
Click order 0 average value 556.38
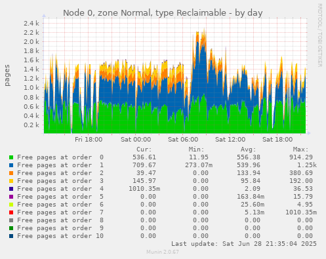click(249, 157)
